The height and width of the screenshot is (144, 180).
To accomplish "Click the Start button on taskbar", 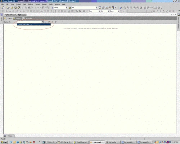I will pos(4,142).
